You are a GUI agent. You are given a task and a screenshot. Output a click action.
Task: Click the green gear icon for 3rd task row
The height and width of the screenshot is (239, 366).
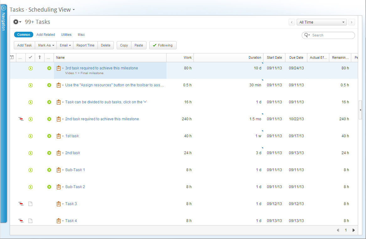tap(49, 68)
